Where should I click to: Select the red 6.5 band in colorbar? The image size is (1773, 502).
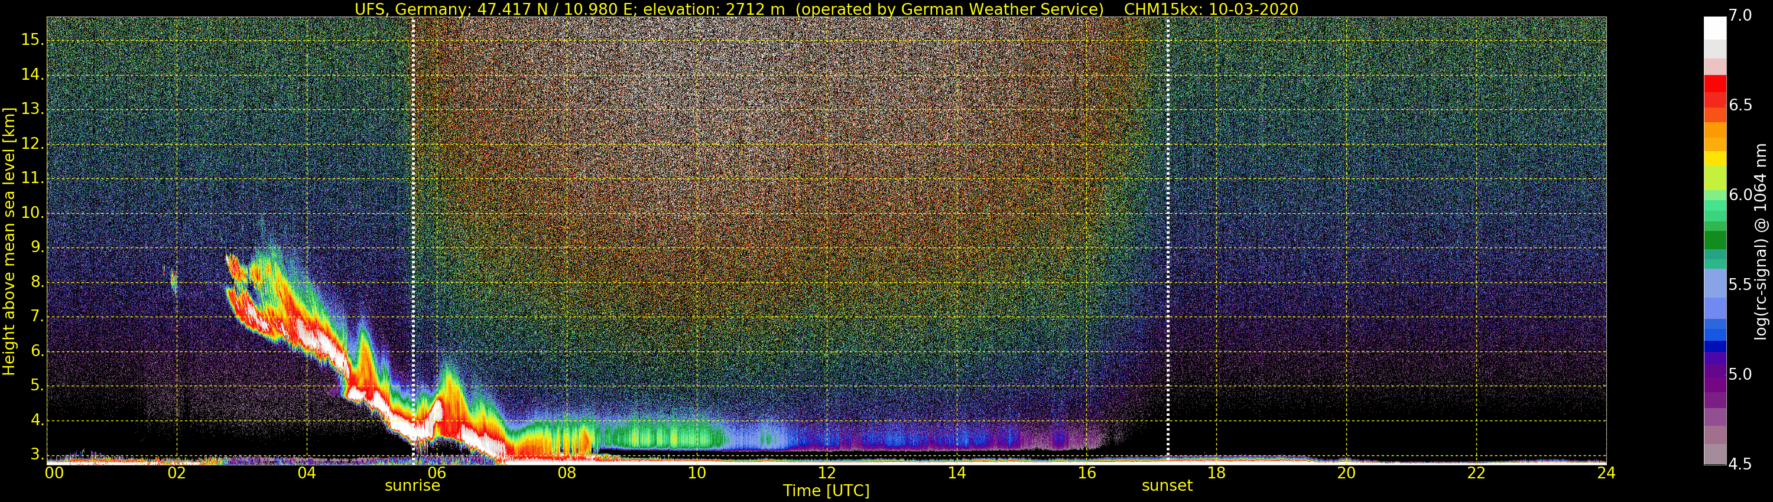click(1714, 105)
